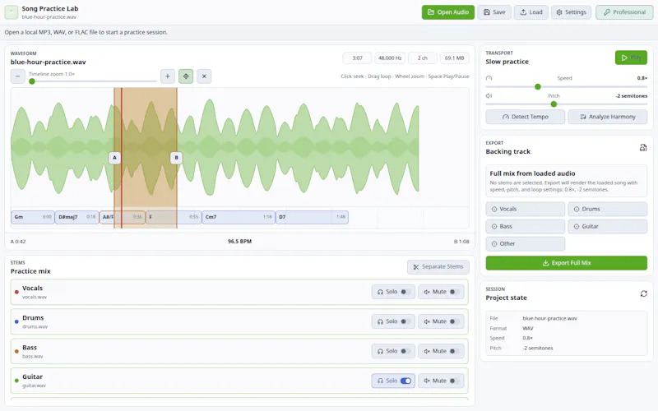Solo the Bass stem
This screenshot has width=658, height=411.
(393, 352)
